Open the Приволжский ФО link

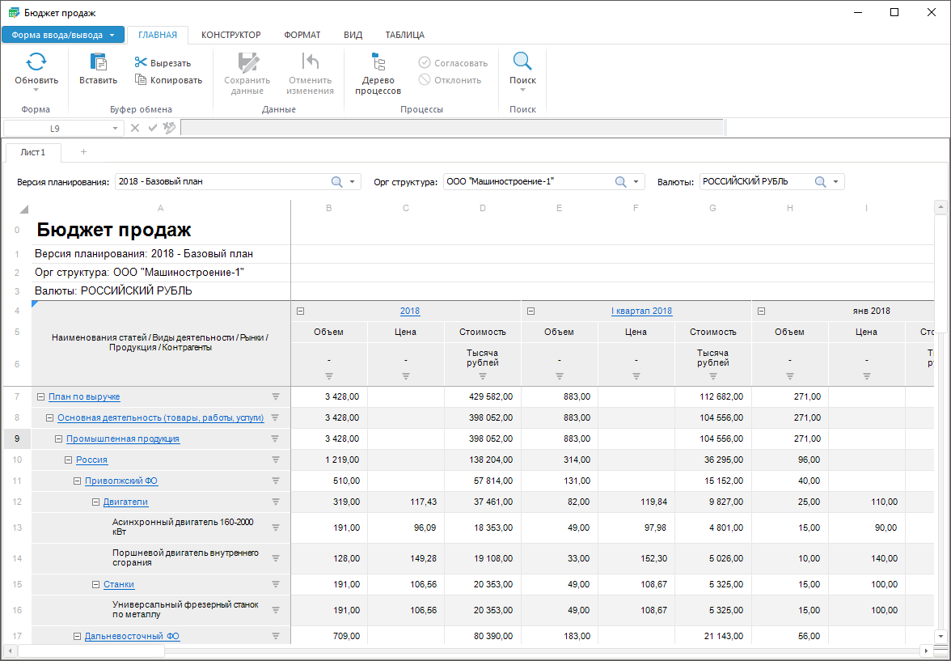(120, 481)
